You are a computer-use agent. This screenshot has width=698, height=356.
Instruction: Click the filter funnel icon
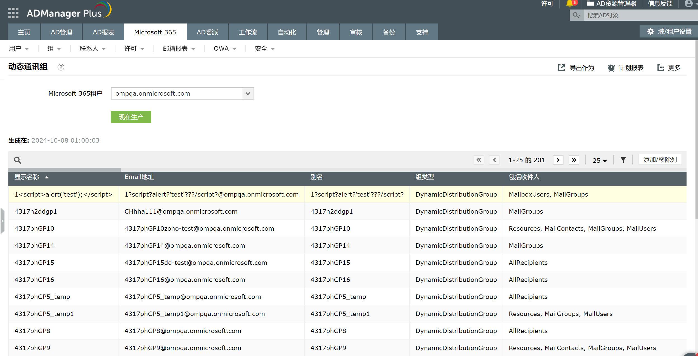[x=623, y=160]
